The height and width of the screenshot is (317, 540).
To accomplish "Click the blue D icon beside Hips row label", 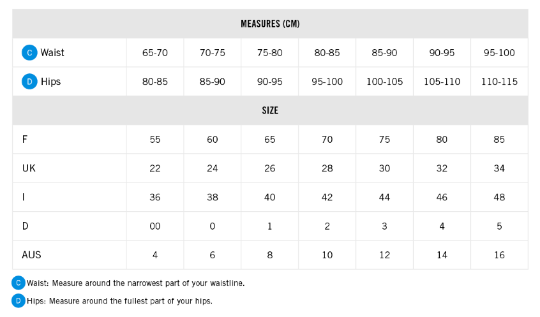I will (x=29, y=82).
